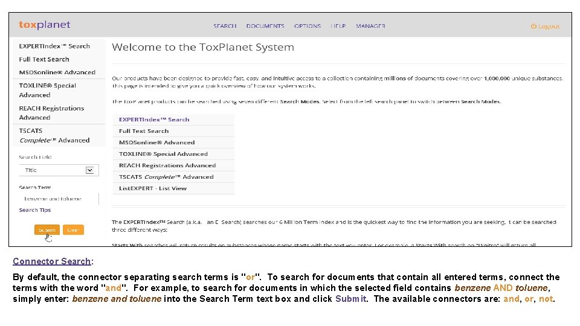
Task: Submit the search
Action: pos(47,230)
